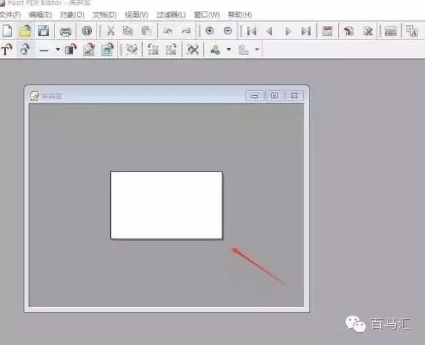
Task: Print the document with the printer icon
Action: point(65,31)
